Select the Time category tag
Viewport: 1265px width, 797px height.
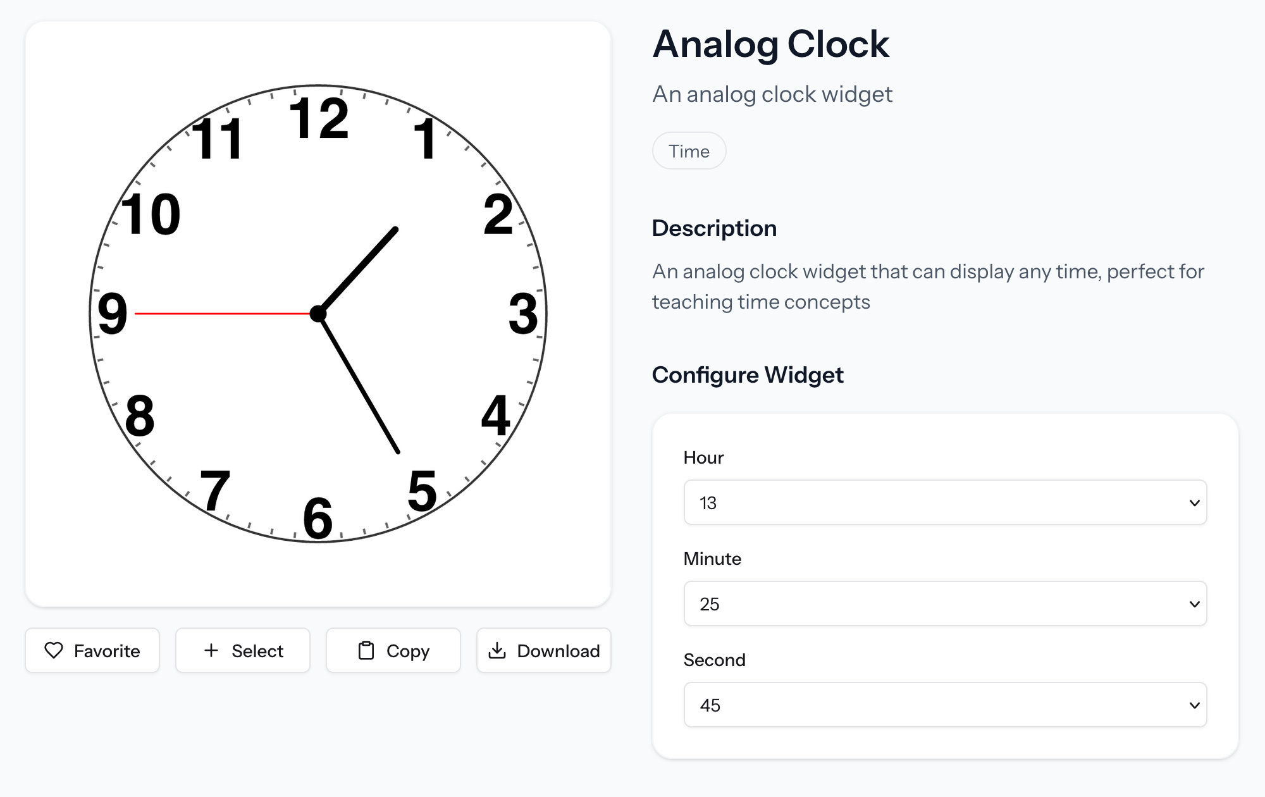pos(689,151)
